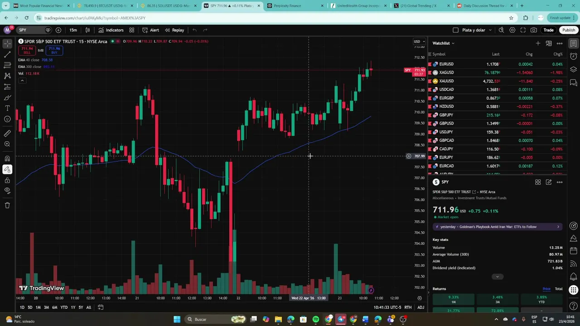The width and height of the screenshot is (580, 326).
Task: Toggle magnet mode for drawings
Action: (7, 158)
